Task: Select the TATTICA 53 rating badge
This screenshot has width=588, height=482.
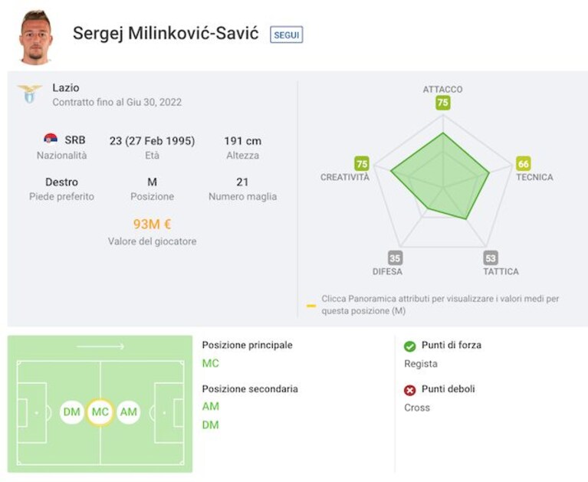Action: tap(491, 258)
